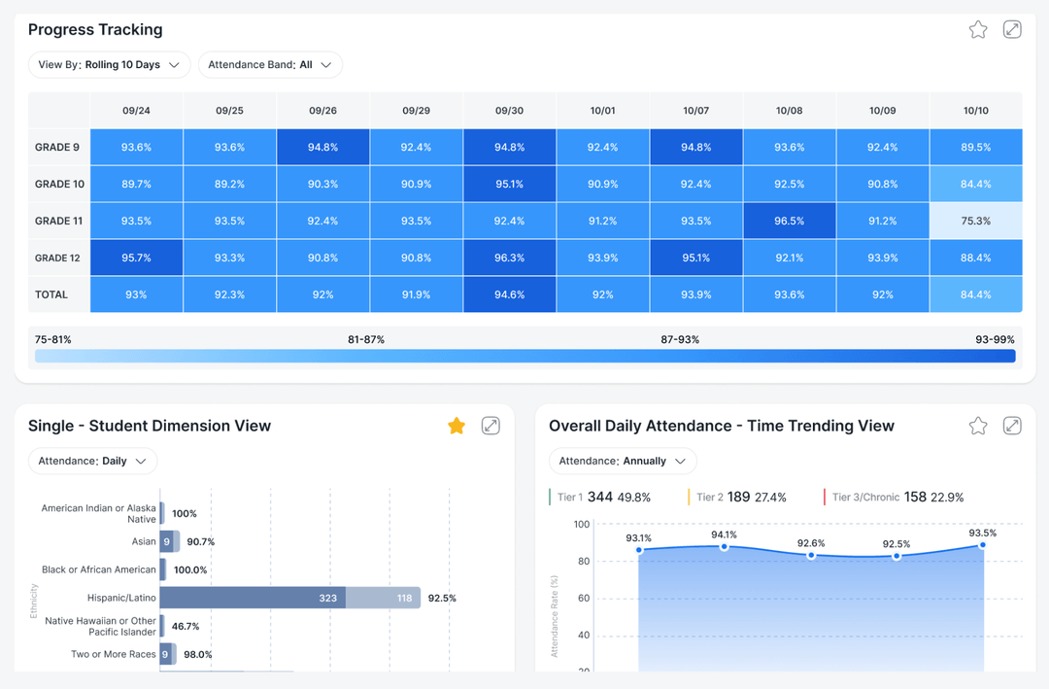Favorite the Progress Tracking panel with star
The width and height of the screenshot is (1049, 689).
(978, 30)
